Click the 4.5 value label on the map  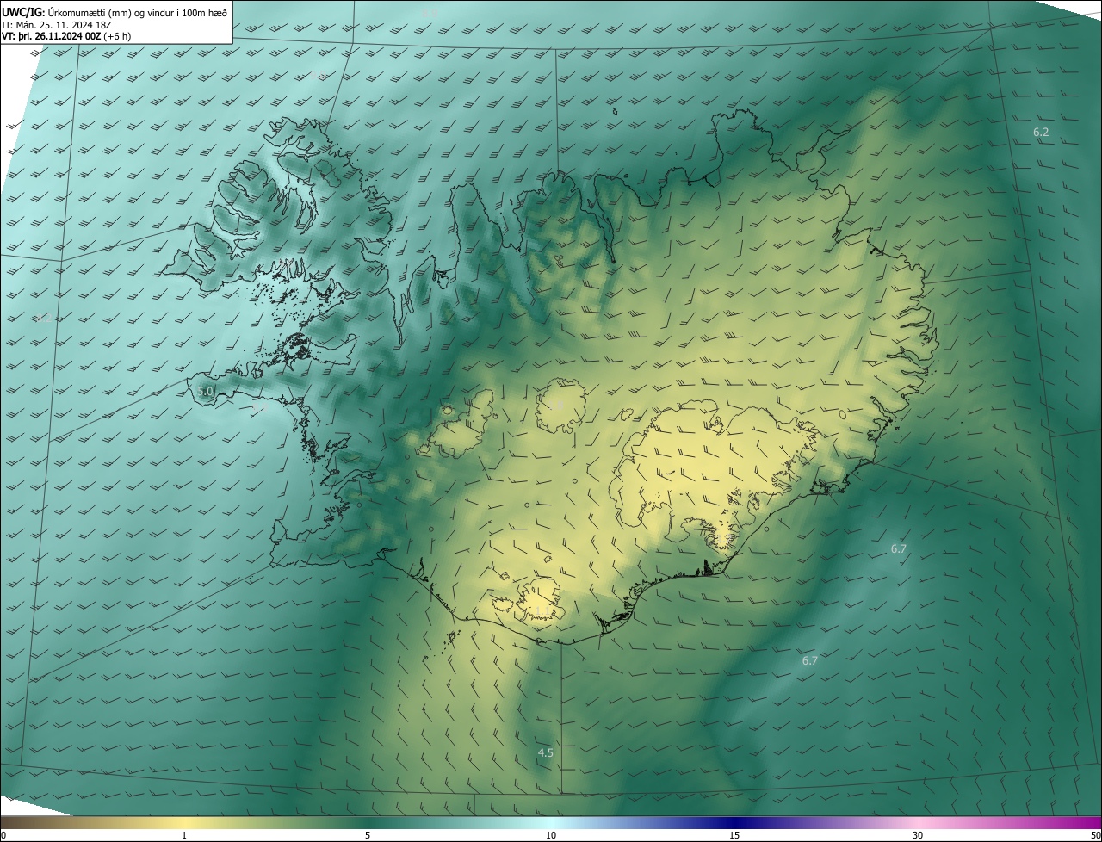pyautogui.click(x=545, y=753)
